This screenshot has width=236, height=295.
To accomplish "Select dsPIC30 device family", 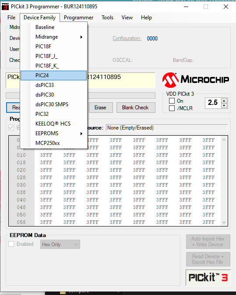I will [54, 95].
